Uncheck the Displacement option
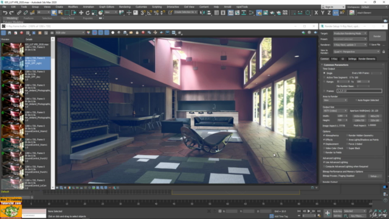 pyautogui.click(x=324, y=144)
